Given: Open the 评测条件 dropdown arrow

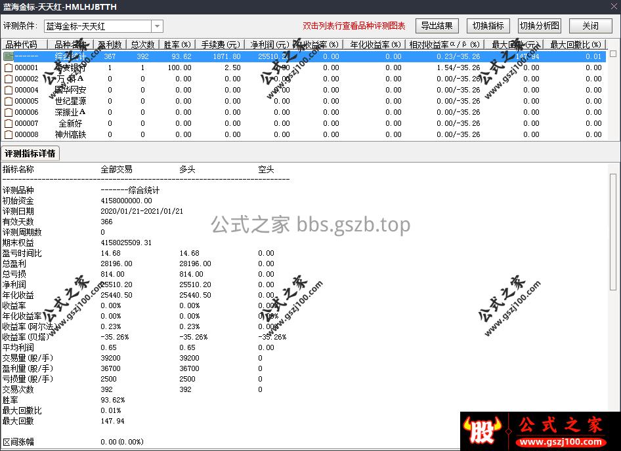Looking at the screenshot, I should (158, 26).
